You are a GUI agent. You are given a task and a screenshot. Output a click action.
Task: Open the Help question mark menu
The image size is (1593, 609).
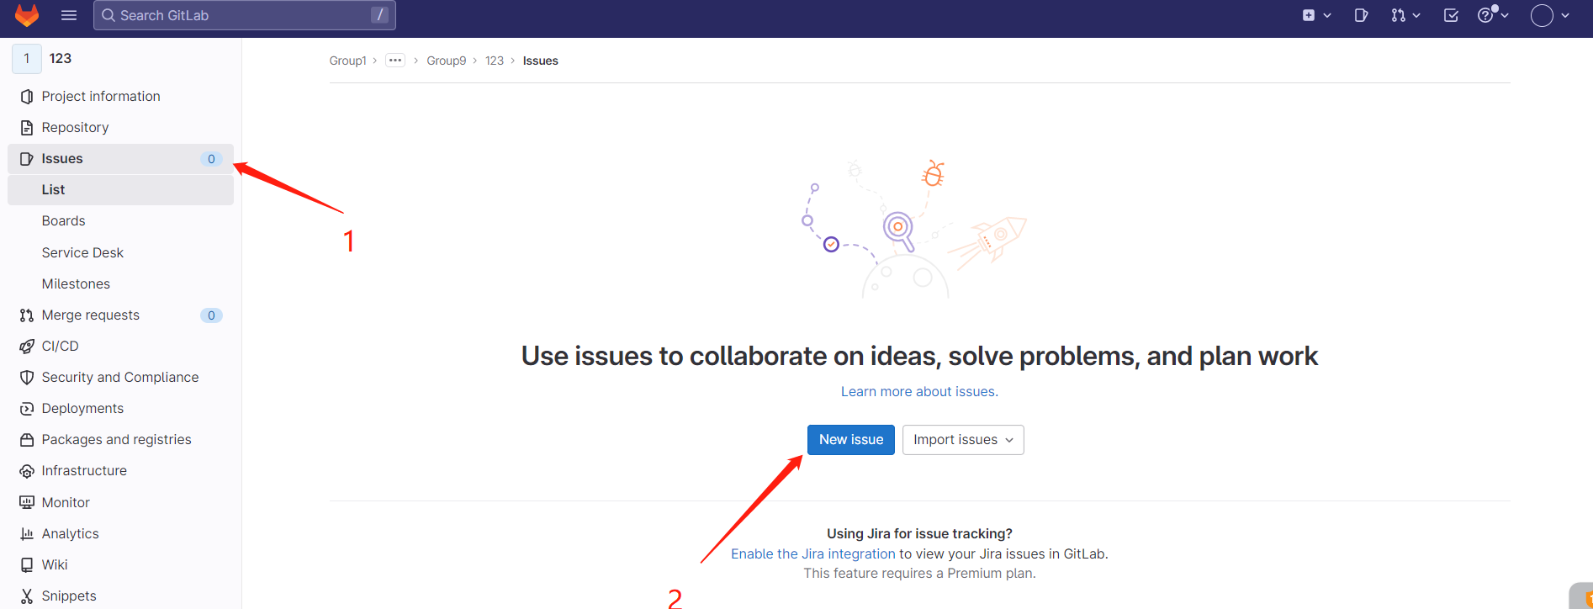(x=1493, y=15)
